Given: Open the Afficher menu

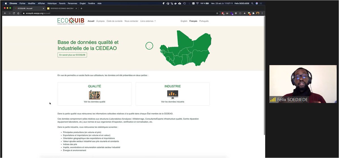Looking at the screenshot, I should point(41,3).
